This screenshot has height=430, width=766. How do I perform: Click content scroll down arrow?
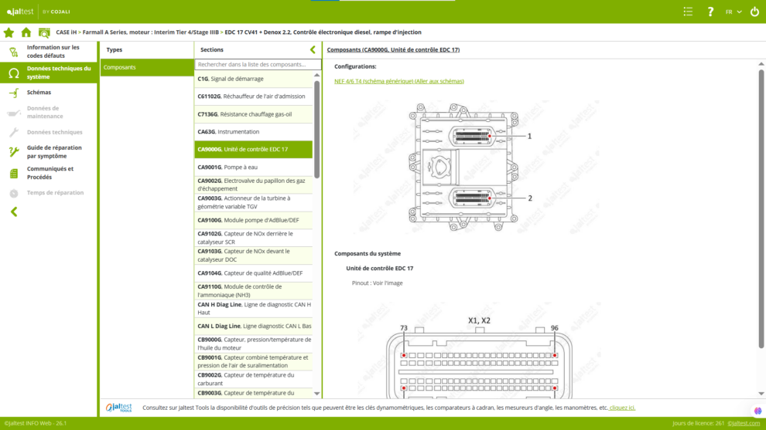coord(761,394)
